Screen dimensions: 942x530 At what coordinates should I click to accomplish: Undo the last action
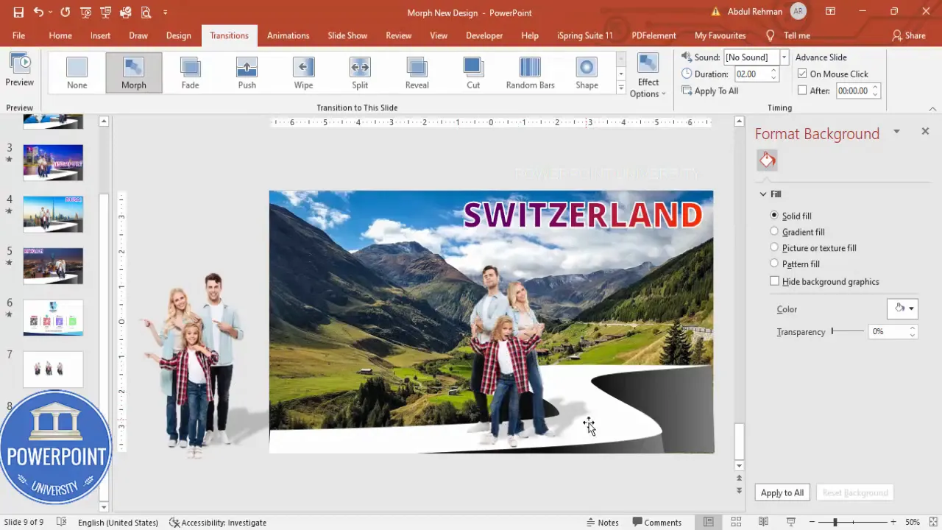point(38,13)
